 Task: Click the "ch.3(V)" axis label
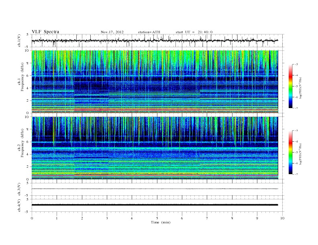tap(19, 189)
